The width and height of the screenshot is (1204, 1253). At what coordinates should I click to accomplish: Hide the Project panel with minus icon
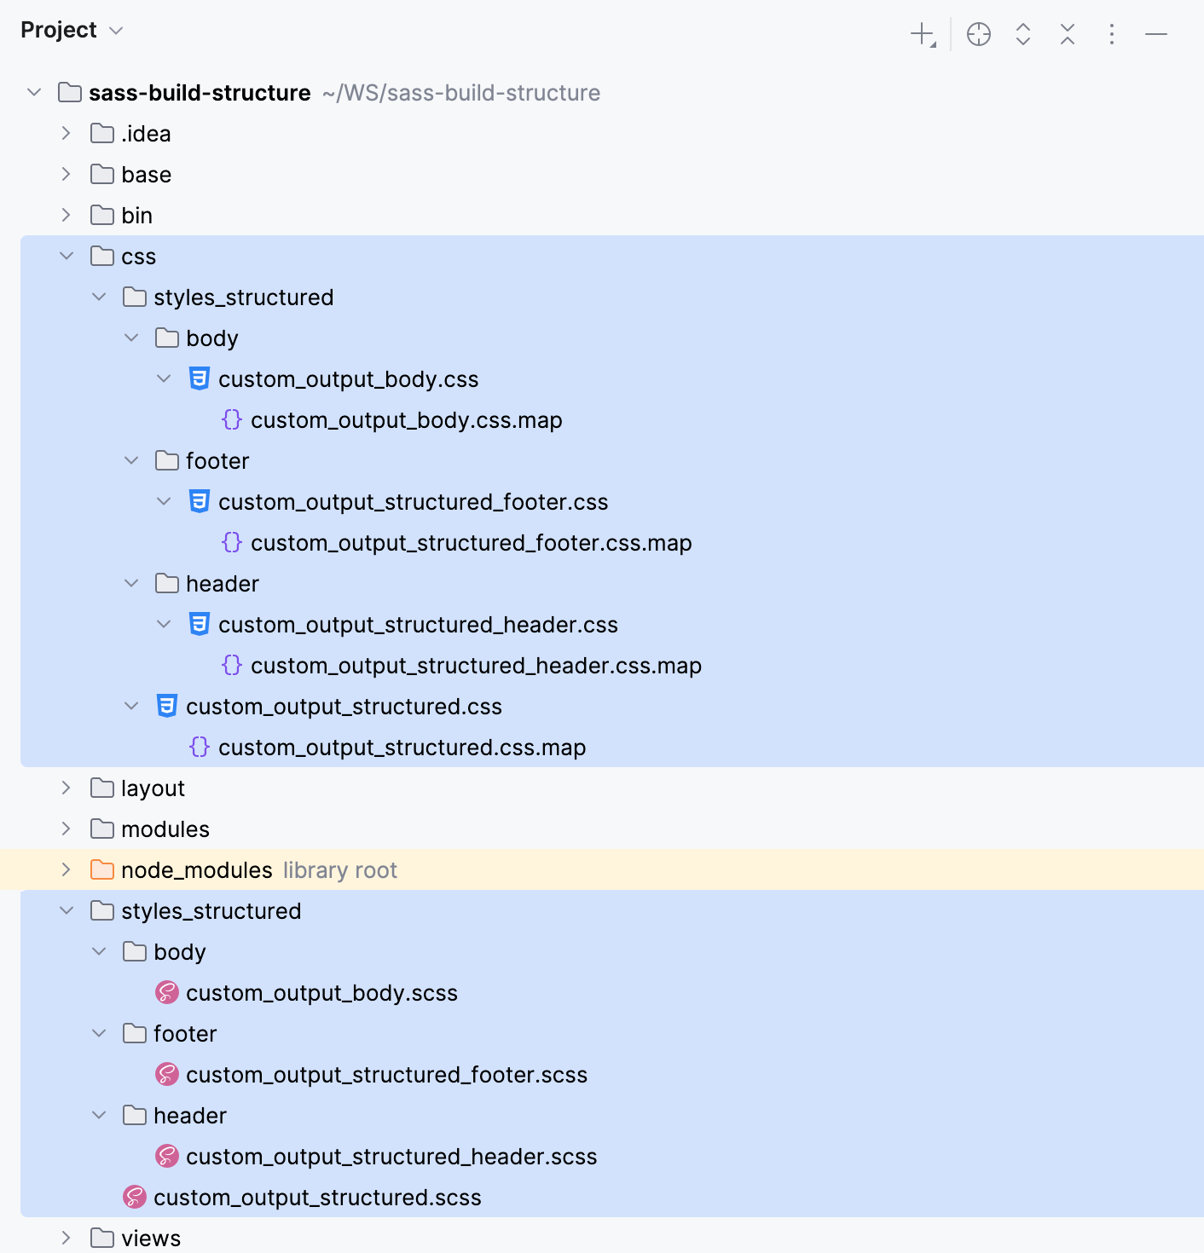point(1156,35)
